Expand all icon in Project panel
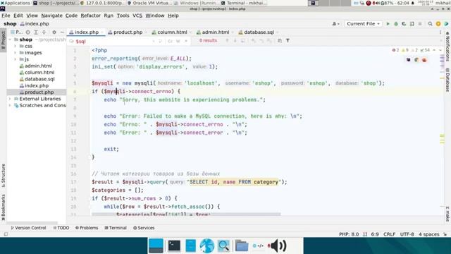Image resolution: width=451 pixels, height=254 pixels. 36,32
